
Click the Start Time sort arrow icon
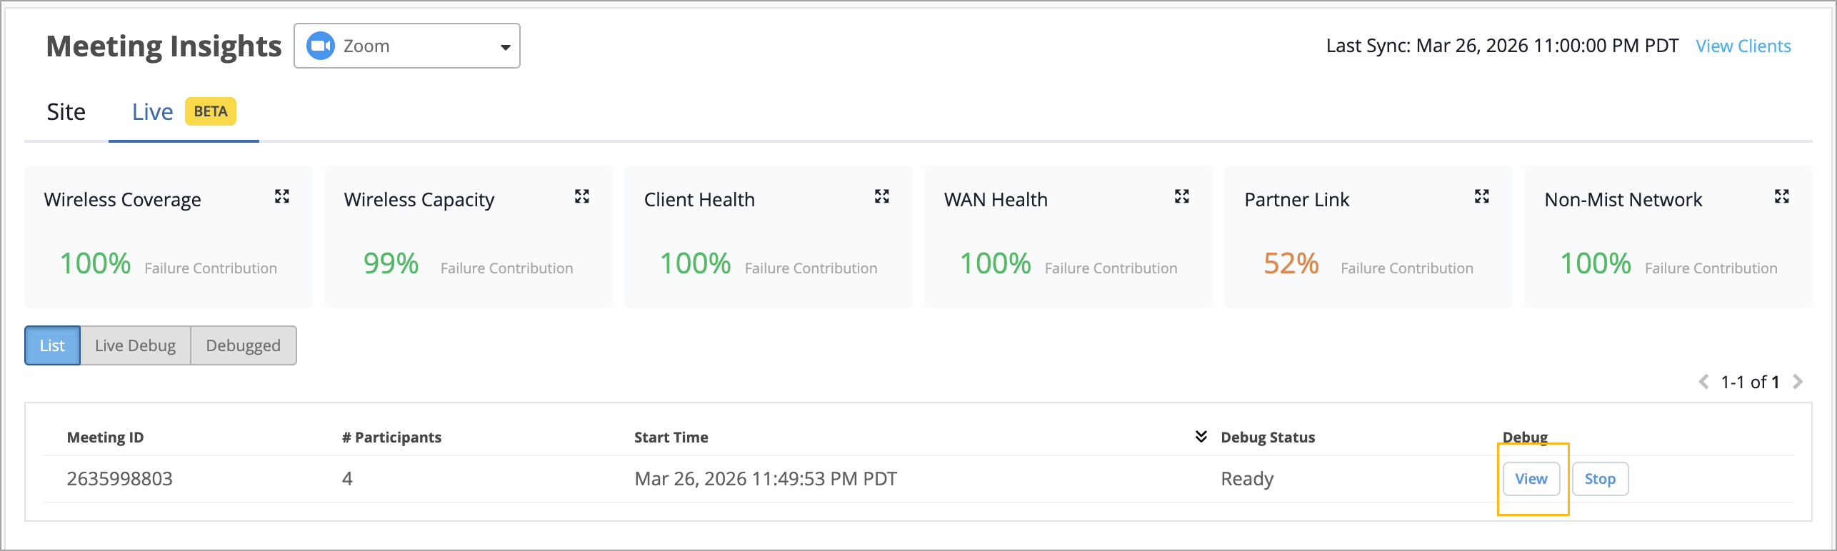[x=1201, y=436]
